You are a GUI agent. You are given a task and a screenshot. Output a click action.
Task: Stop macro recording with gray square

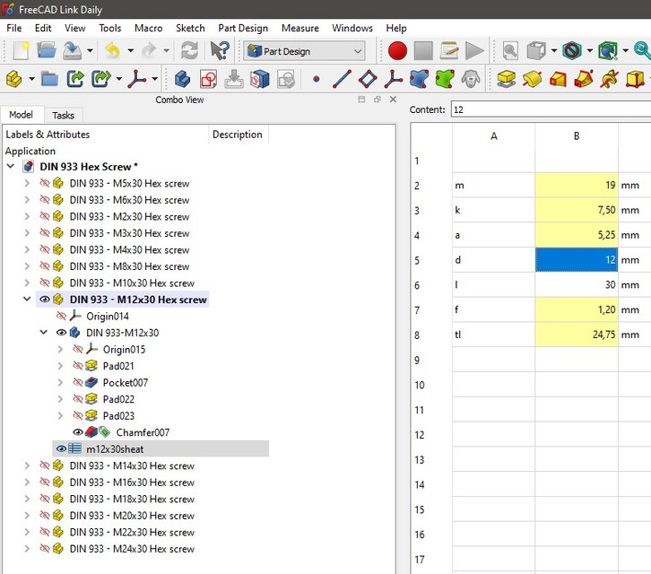pos(423,51)
